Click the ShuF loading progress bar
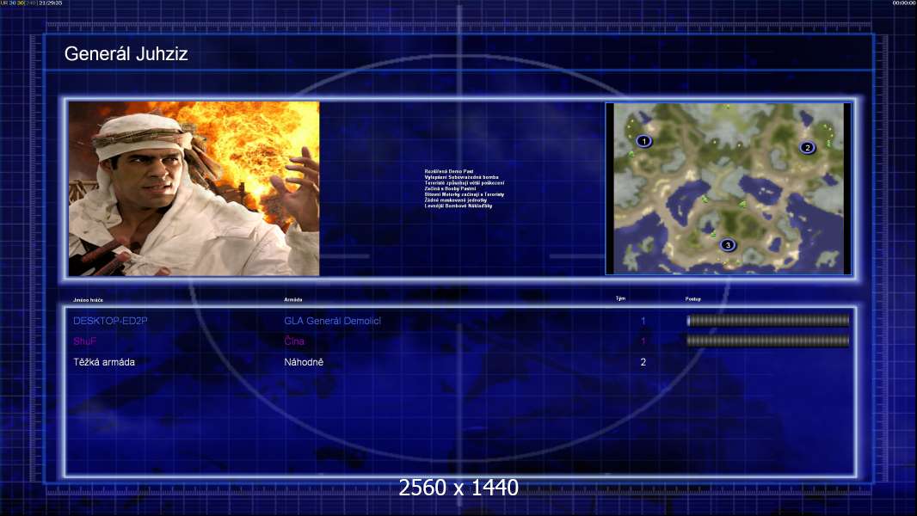This screenshot has height=516, width=917. 768,341
